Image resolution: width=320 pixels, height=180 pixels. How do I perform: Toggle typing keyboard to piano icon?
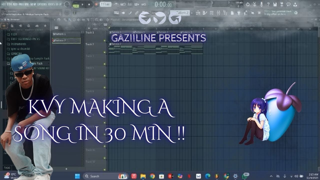[116, 12]
